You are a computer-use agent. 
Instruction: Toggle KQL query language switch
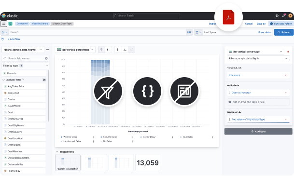coord(189,32)
